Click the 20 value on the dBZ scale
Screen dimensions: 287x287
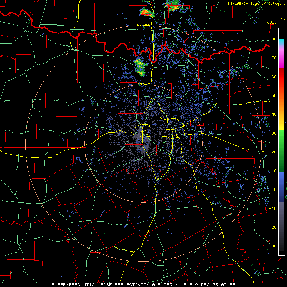tap(274, 152)
